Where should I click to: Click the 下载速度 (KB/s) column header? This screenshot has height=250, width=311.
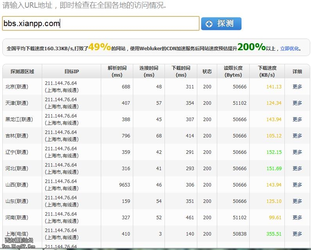(267, 72)
